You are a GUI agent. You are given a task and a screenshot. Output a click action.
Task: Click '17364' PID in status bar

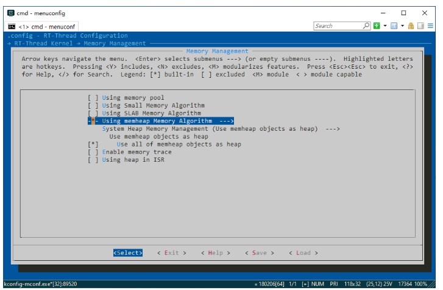coord(405,284)
